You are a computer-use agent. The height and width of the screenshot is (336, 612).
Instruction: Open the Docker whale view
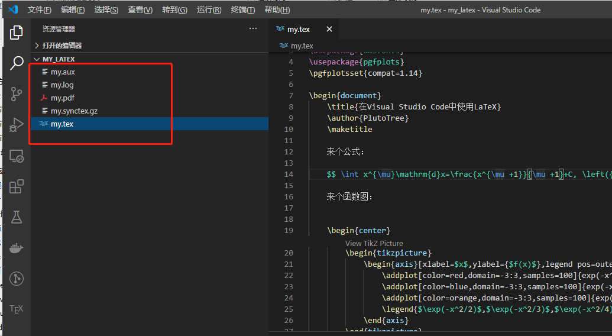click(x=16, y=248)
